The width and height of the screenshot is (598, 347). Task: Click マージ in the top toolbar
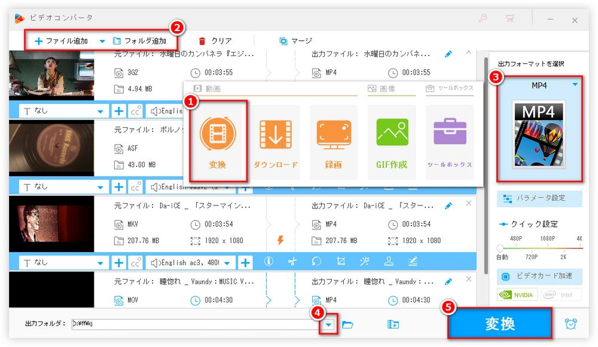pos(295,41)
